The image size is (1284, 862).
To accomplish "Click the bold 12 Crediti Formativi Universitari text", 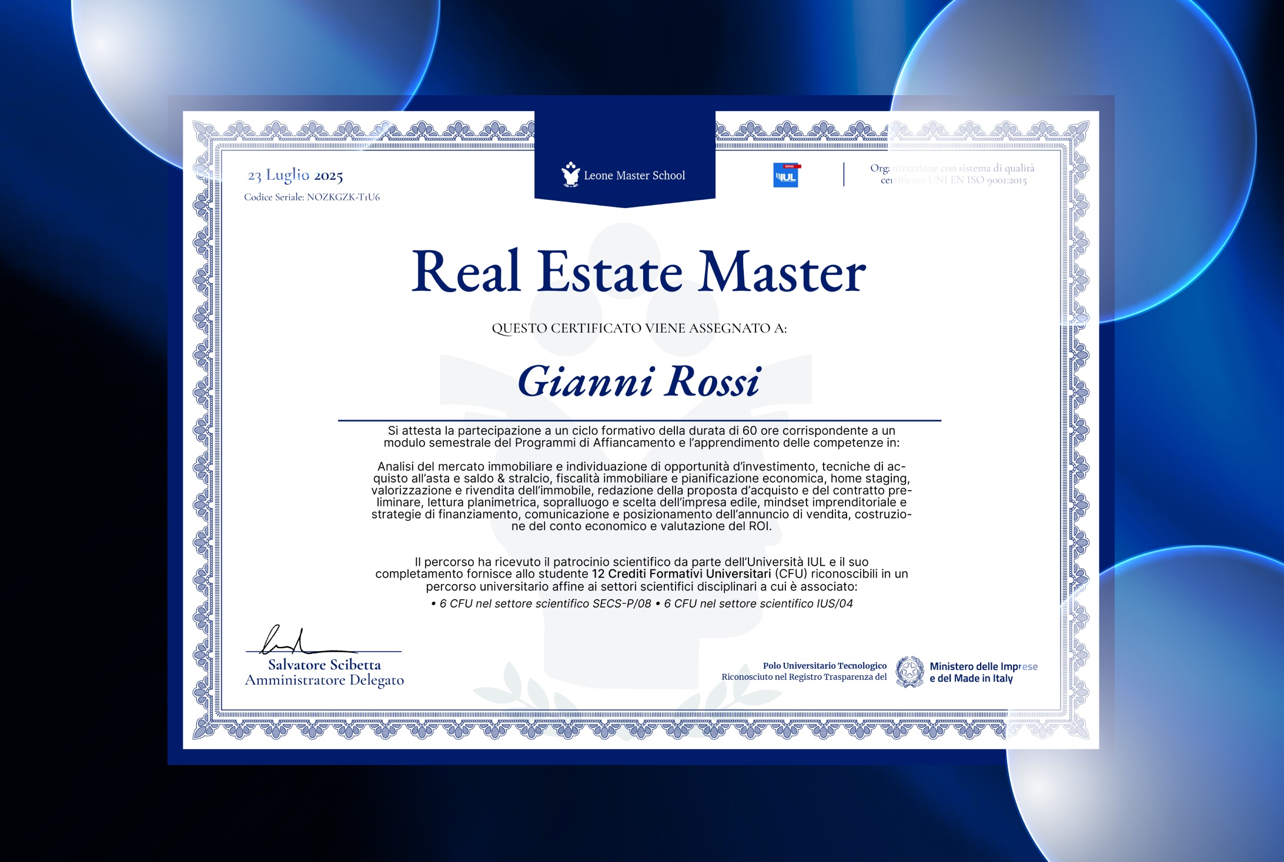I will coord(681,574).
